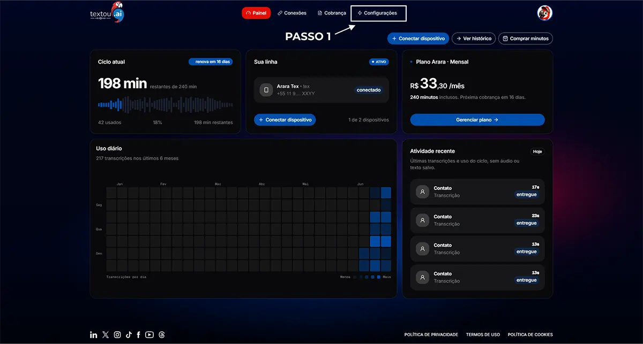Click the arrow icon in Ver histórico
The height and width of the screenshot is (344, 643).
(459, 39)
